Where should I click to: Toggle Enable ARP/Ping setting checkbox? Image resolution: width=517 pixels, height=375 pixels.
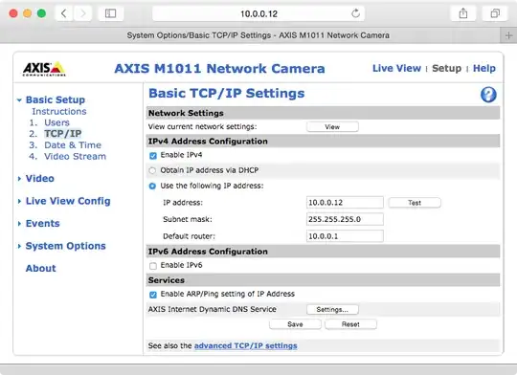(x=153, y=295)
